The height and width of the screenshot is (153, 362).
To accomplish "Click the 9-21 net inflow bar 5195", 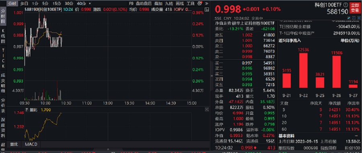I will 286,81.
